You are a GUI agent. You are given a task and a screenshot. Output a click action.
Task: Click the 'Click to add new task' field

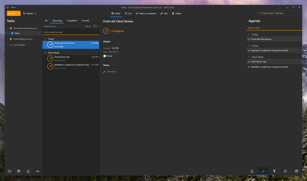coord(71,32)
